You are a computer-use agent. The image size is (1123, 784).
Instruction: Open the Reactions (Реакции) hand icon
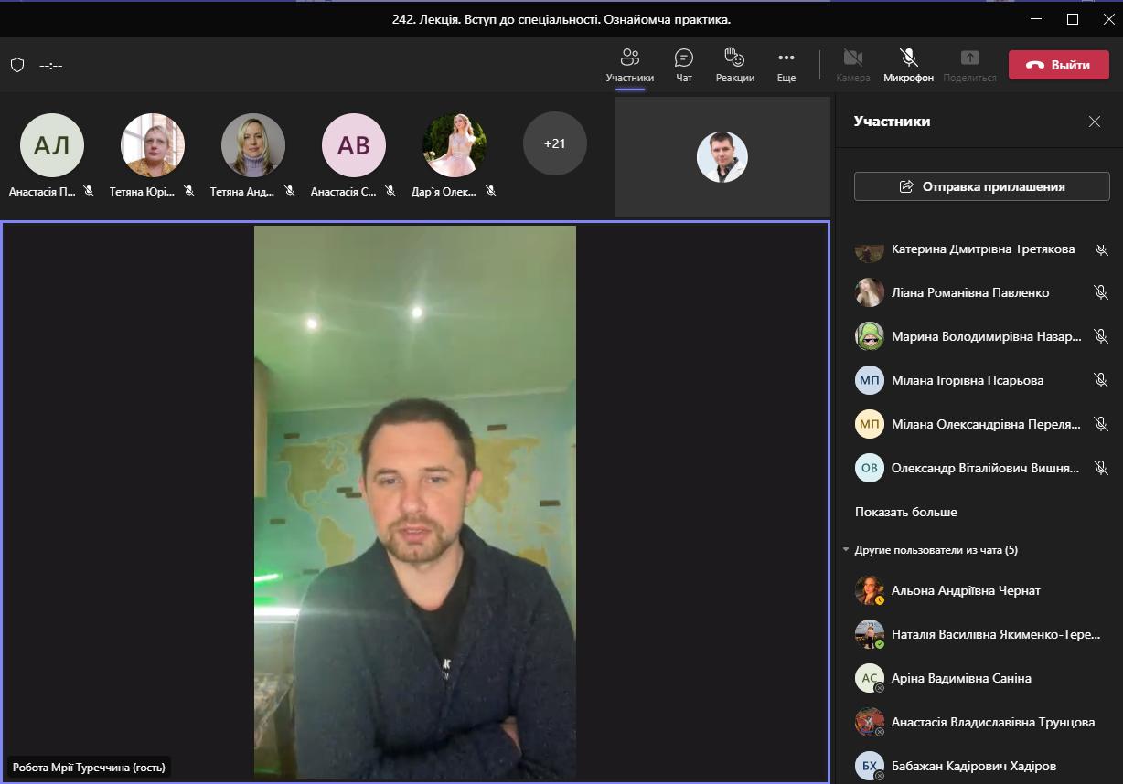tap(734, 59)
